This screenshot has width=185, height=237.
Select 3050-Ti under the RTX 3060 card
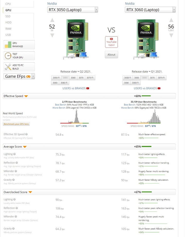pyautogui.click(x=127, y=78)
